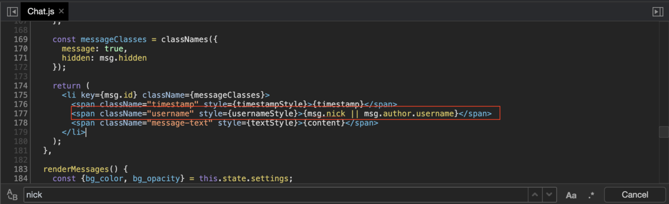Set a breakpoint on line 169
The width and height of the screenshot is (669, 204).
click(20, 40)
